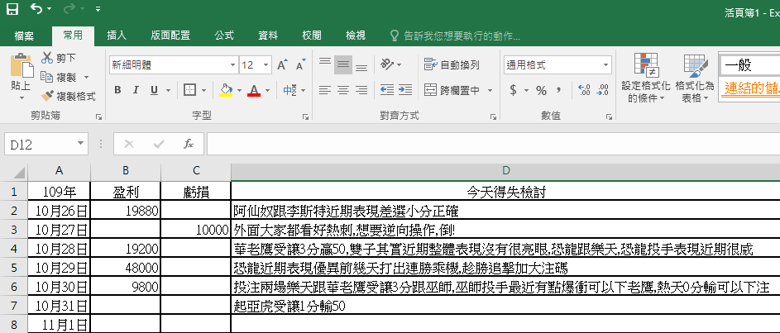Click the Borders icon
780x333 pixels.
(190, 90)
